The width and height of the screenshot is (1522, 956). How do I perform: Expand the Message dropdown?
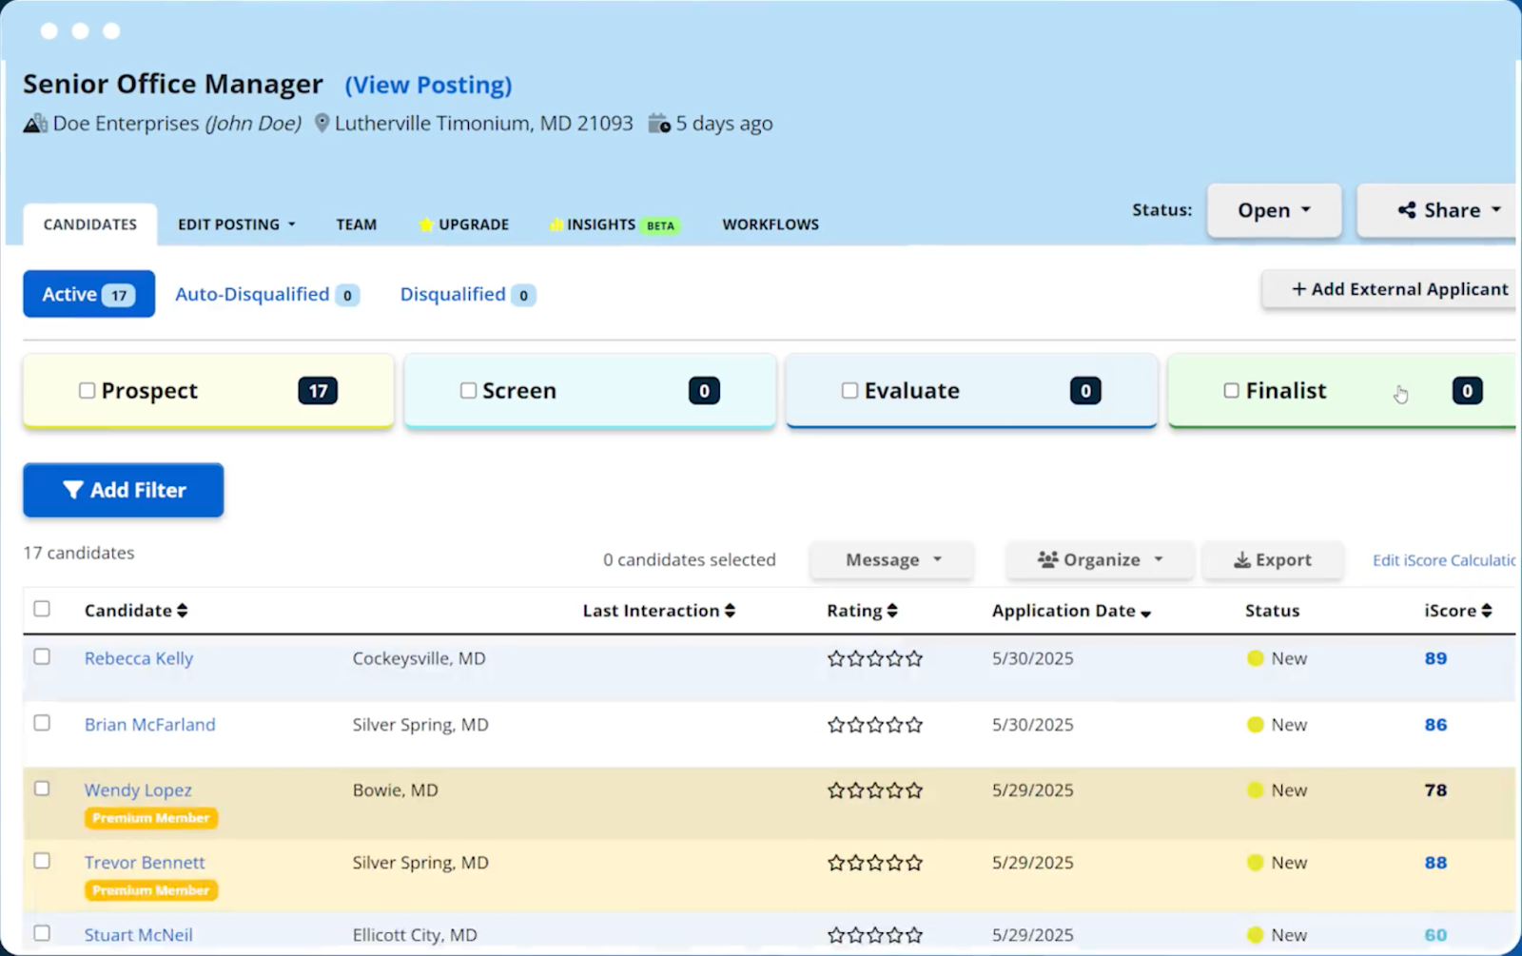coord(890,559)
